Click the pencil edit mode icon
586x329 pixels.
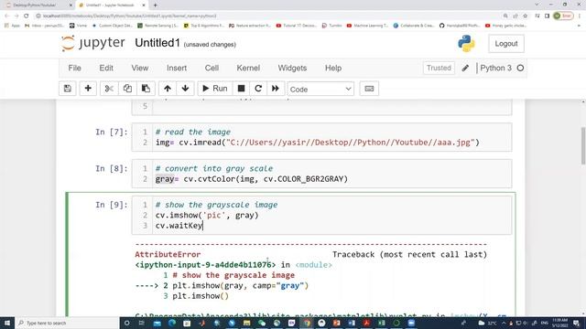tap(465, 68)
